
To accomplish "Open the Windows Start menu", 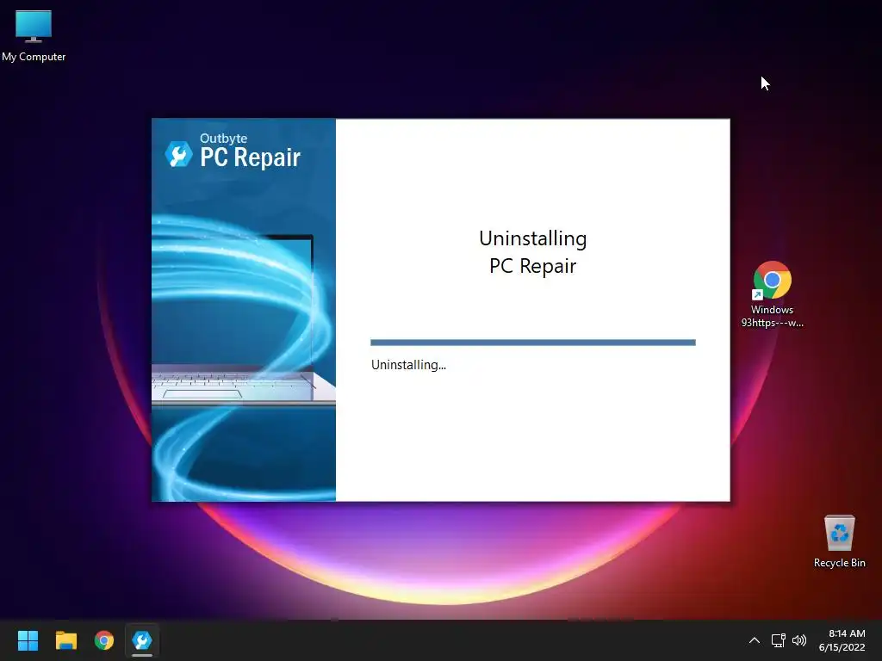I will point(28,640).
